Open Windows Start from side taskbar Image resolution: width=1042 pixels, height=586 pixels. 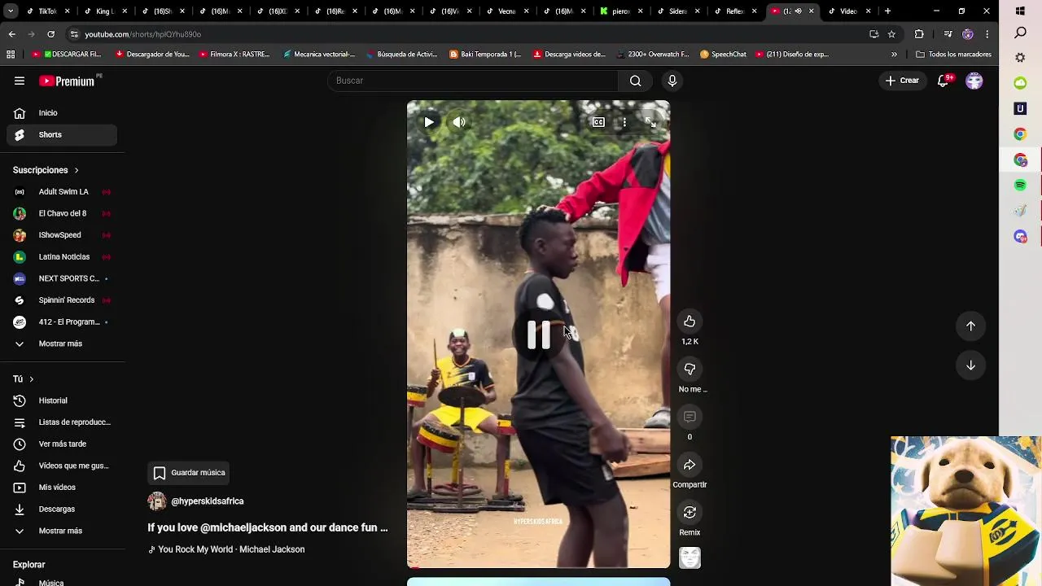click(1020, 11)
